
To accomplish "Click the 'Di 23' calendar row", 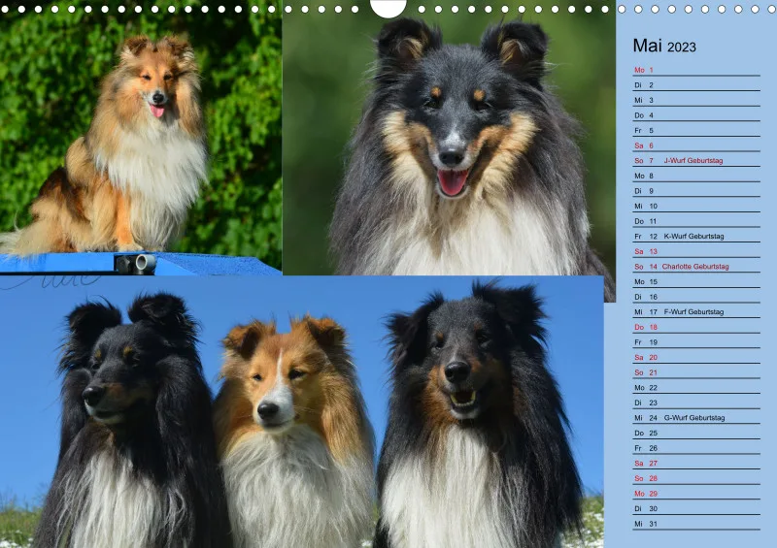I will [x=696, y=403].
